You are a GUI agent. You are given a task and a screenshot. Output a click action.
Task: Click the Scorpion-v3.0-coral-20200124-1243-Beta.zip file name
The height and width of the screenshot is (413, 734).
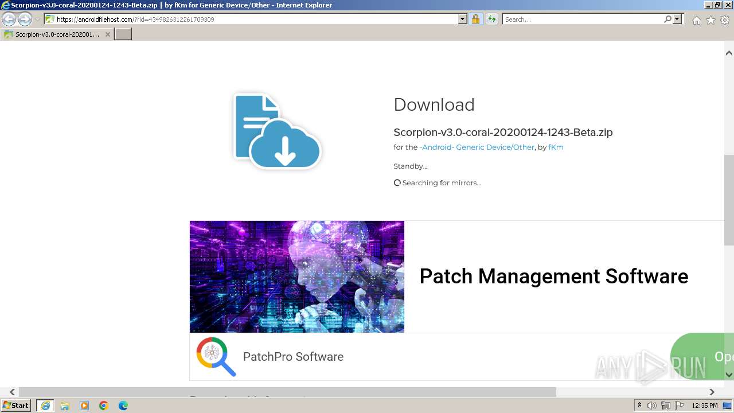point(503,133)
